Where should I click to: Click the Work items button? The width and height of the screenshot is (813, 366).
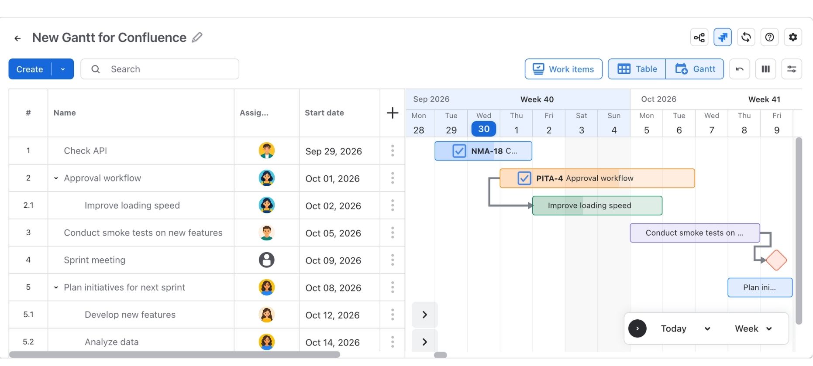[564, 69]
